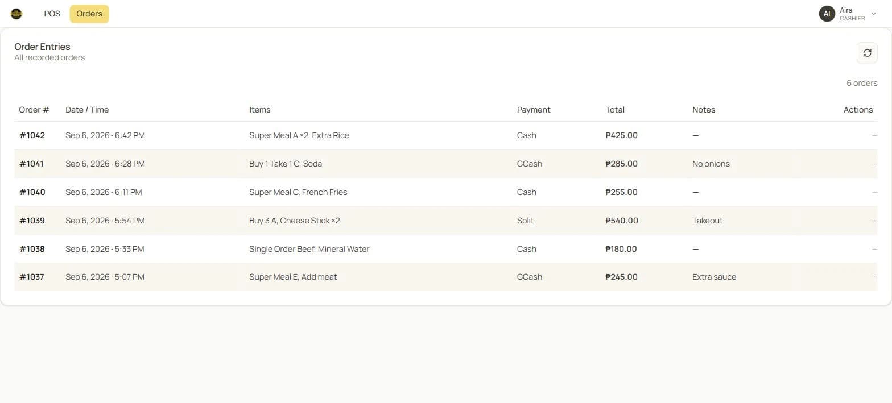892x403 pixels.
Task: Click the Aira username label
Action: pos(846,10)
